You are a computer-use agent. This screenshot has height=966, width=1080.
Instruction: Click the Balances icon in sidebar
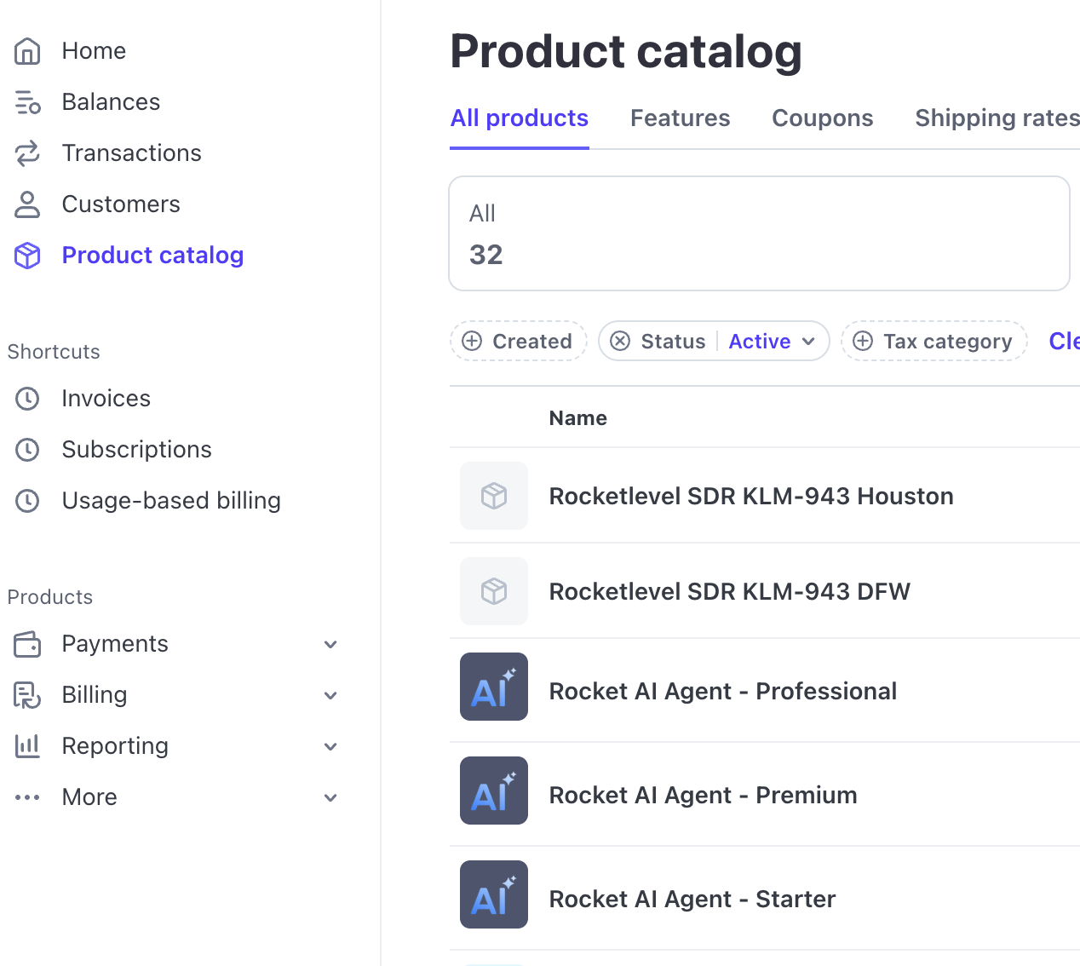pyautogui.click(x=27, y=102)
